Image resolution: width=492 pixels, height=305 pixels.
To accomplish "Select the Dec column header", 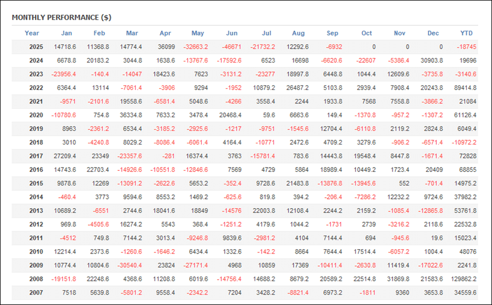I will pos(433,33).
